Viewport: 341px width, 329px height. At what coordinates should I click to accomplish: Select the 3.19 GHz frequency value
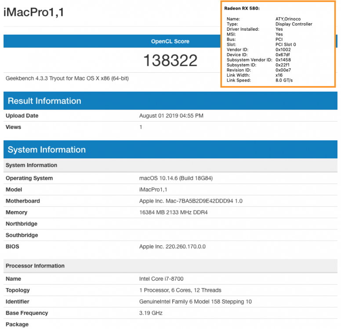(151, 313)
